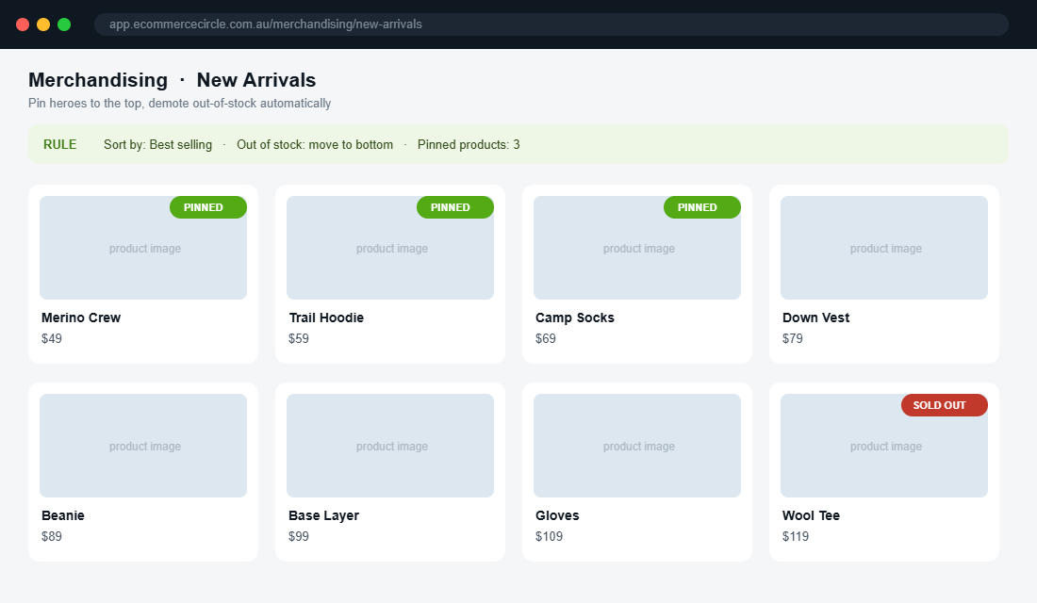This screenshot has width=1037, height=603.
Task: Select the Camp Socks product name
Action: tap(575, 318)
